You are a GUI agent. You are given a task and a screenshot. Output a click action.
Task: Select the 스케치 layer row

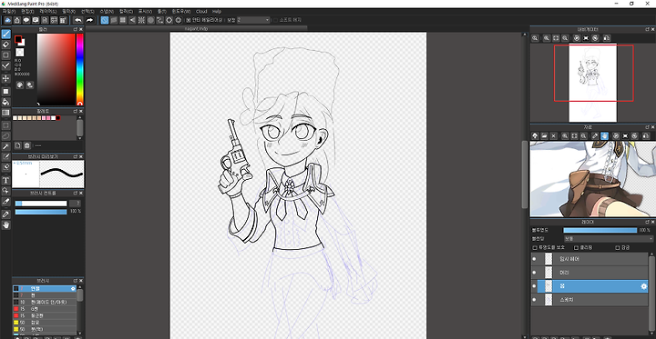click(589, 300)
